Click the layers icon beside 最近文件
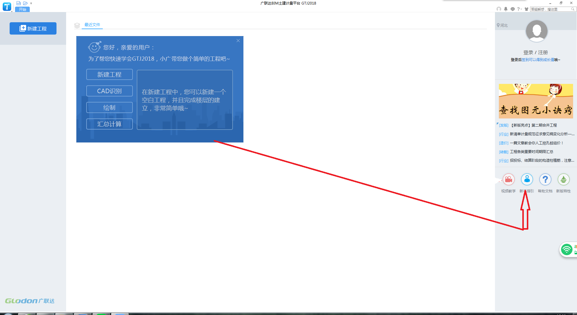The width and height of the screenshot is (577, 315). [77, 26]
